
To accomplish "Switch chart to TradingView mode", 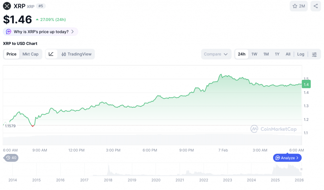I will pos(76,54).
